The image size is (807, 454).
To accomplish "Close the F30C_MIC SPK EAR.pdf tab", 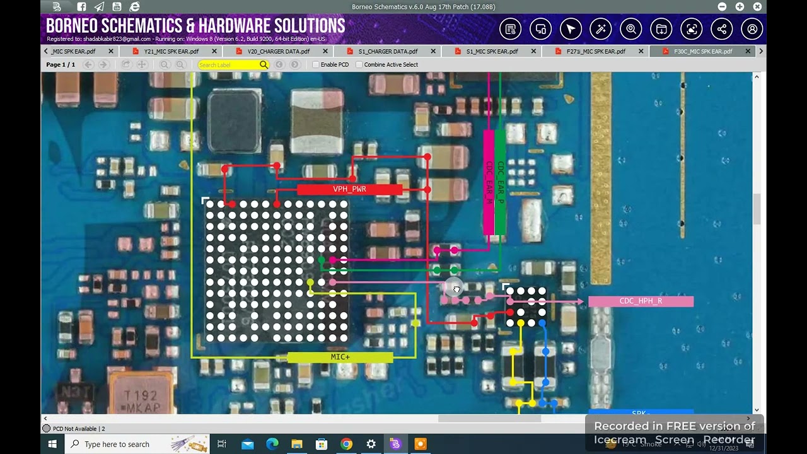I will pyautogui.click(x=748, y=51).
